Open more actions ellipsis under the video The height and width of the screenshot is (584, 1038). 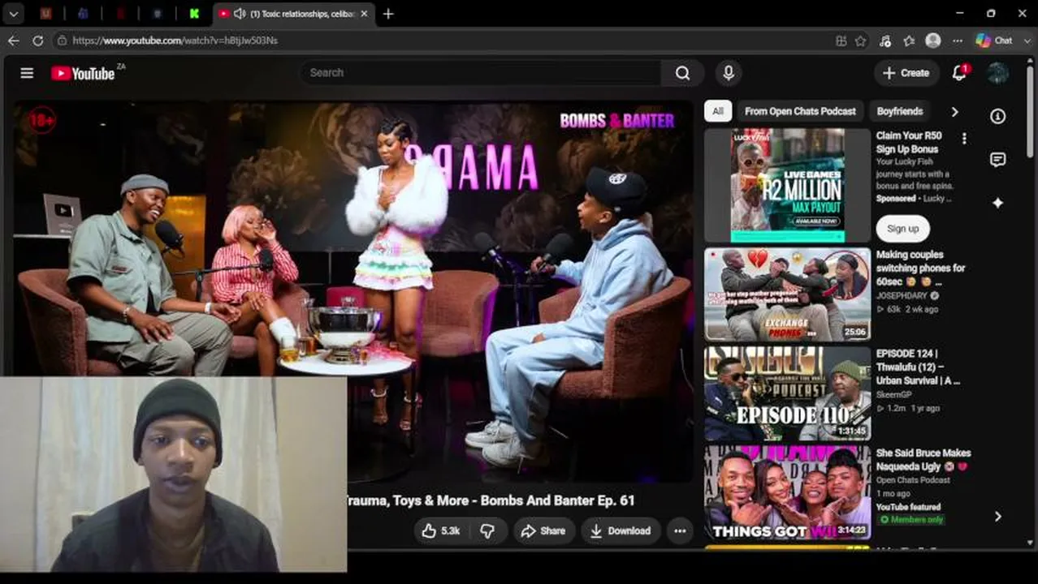click(x=680, y=530)
